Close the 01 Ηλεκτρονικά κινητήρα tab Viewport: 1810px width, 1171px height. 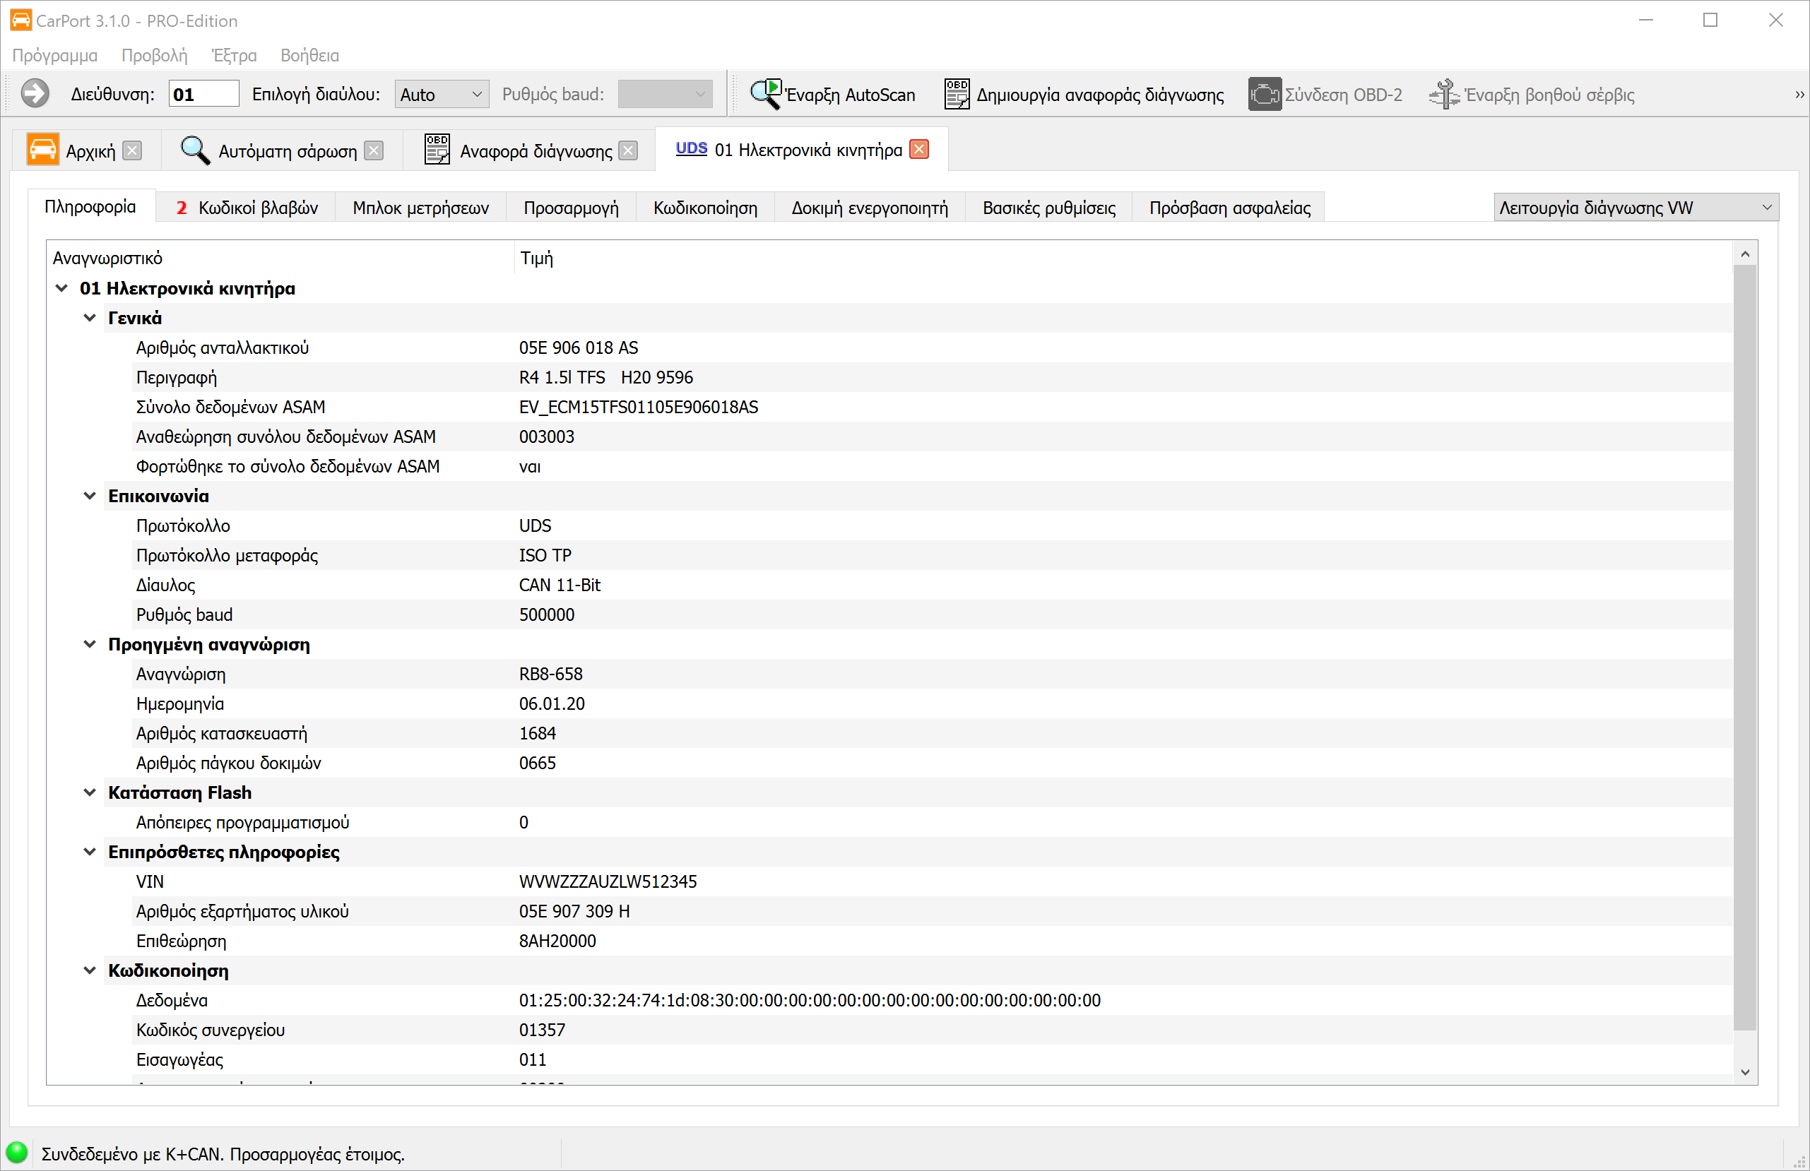pyautogui.click(x=918, y=150)
